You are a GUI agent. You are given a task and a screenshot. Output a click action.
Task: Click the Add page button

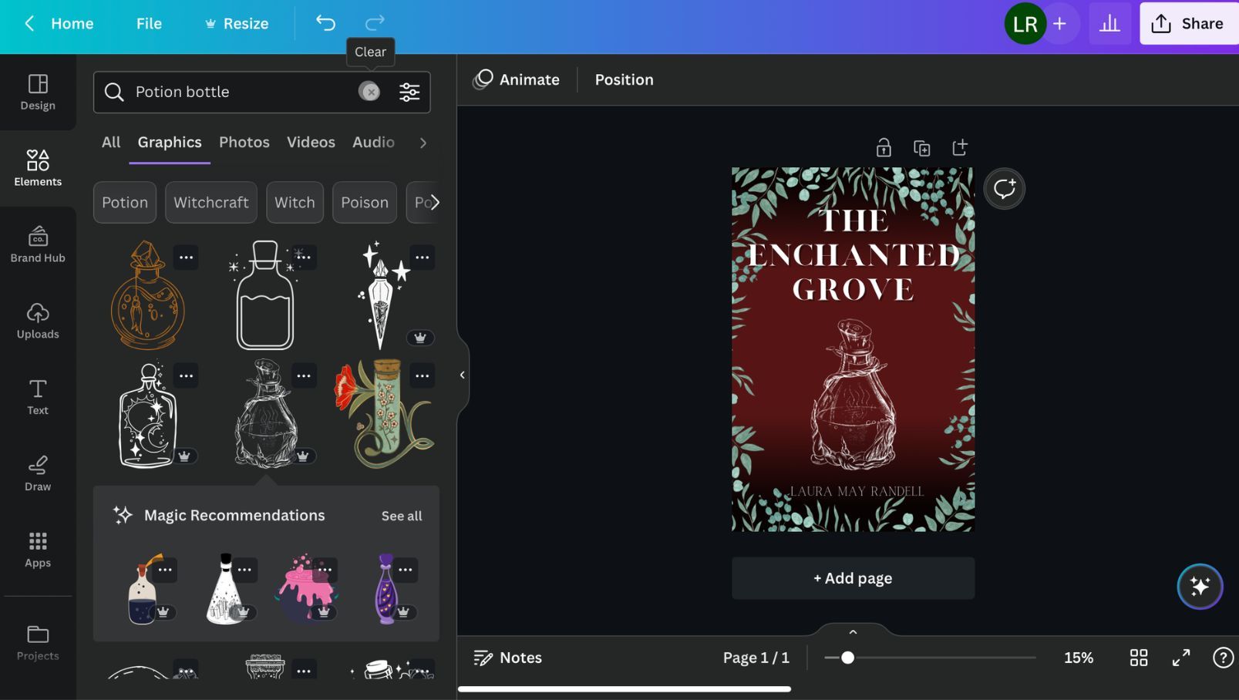(853, 578)
